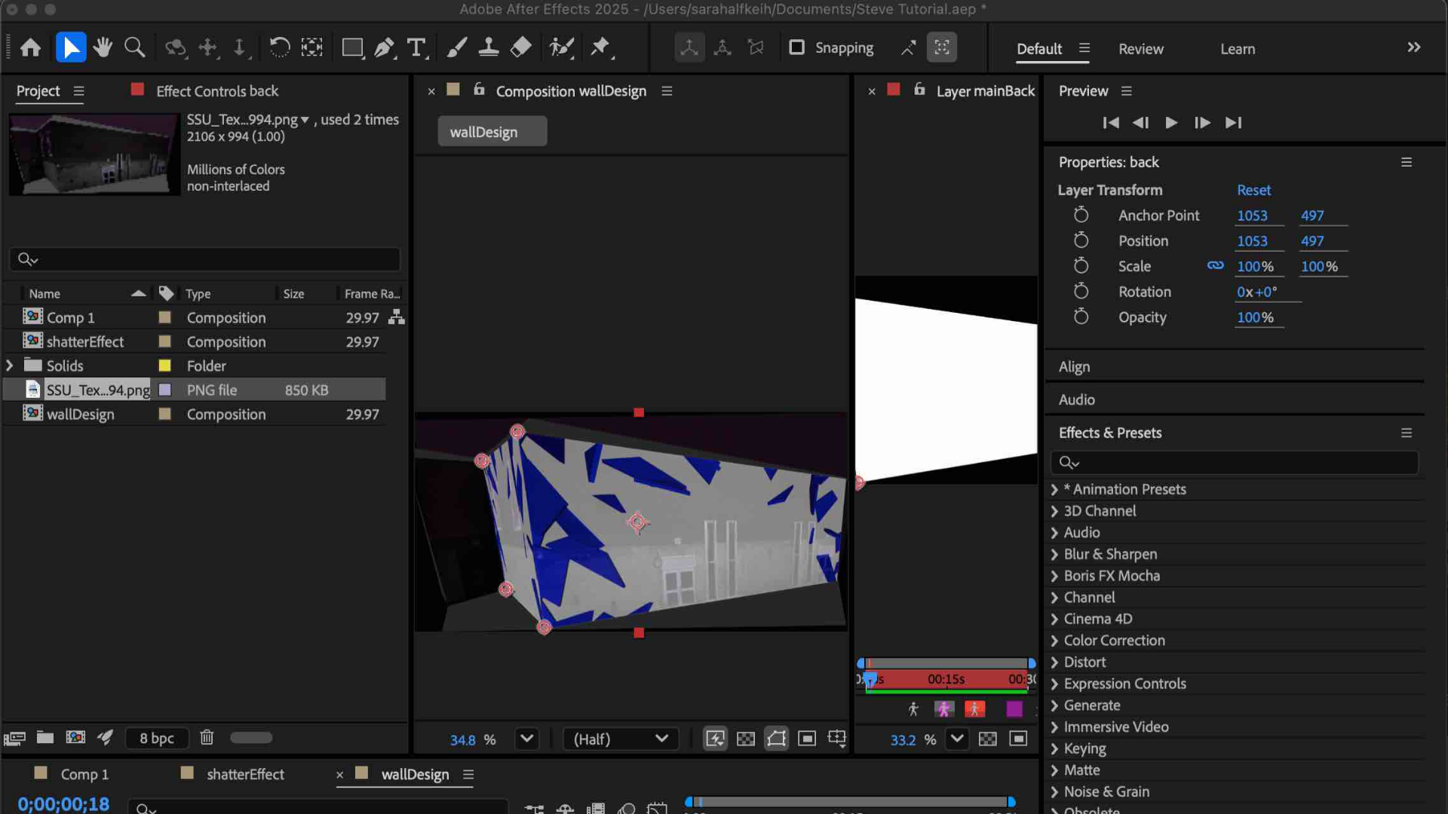Play the preview with the Play button
Image resolution: width=1448 pixels, height=814 pixels.
(1170, 123)
